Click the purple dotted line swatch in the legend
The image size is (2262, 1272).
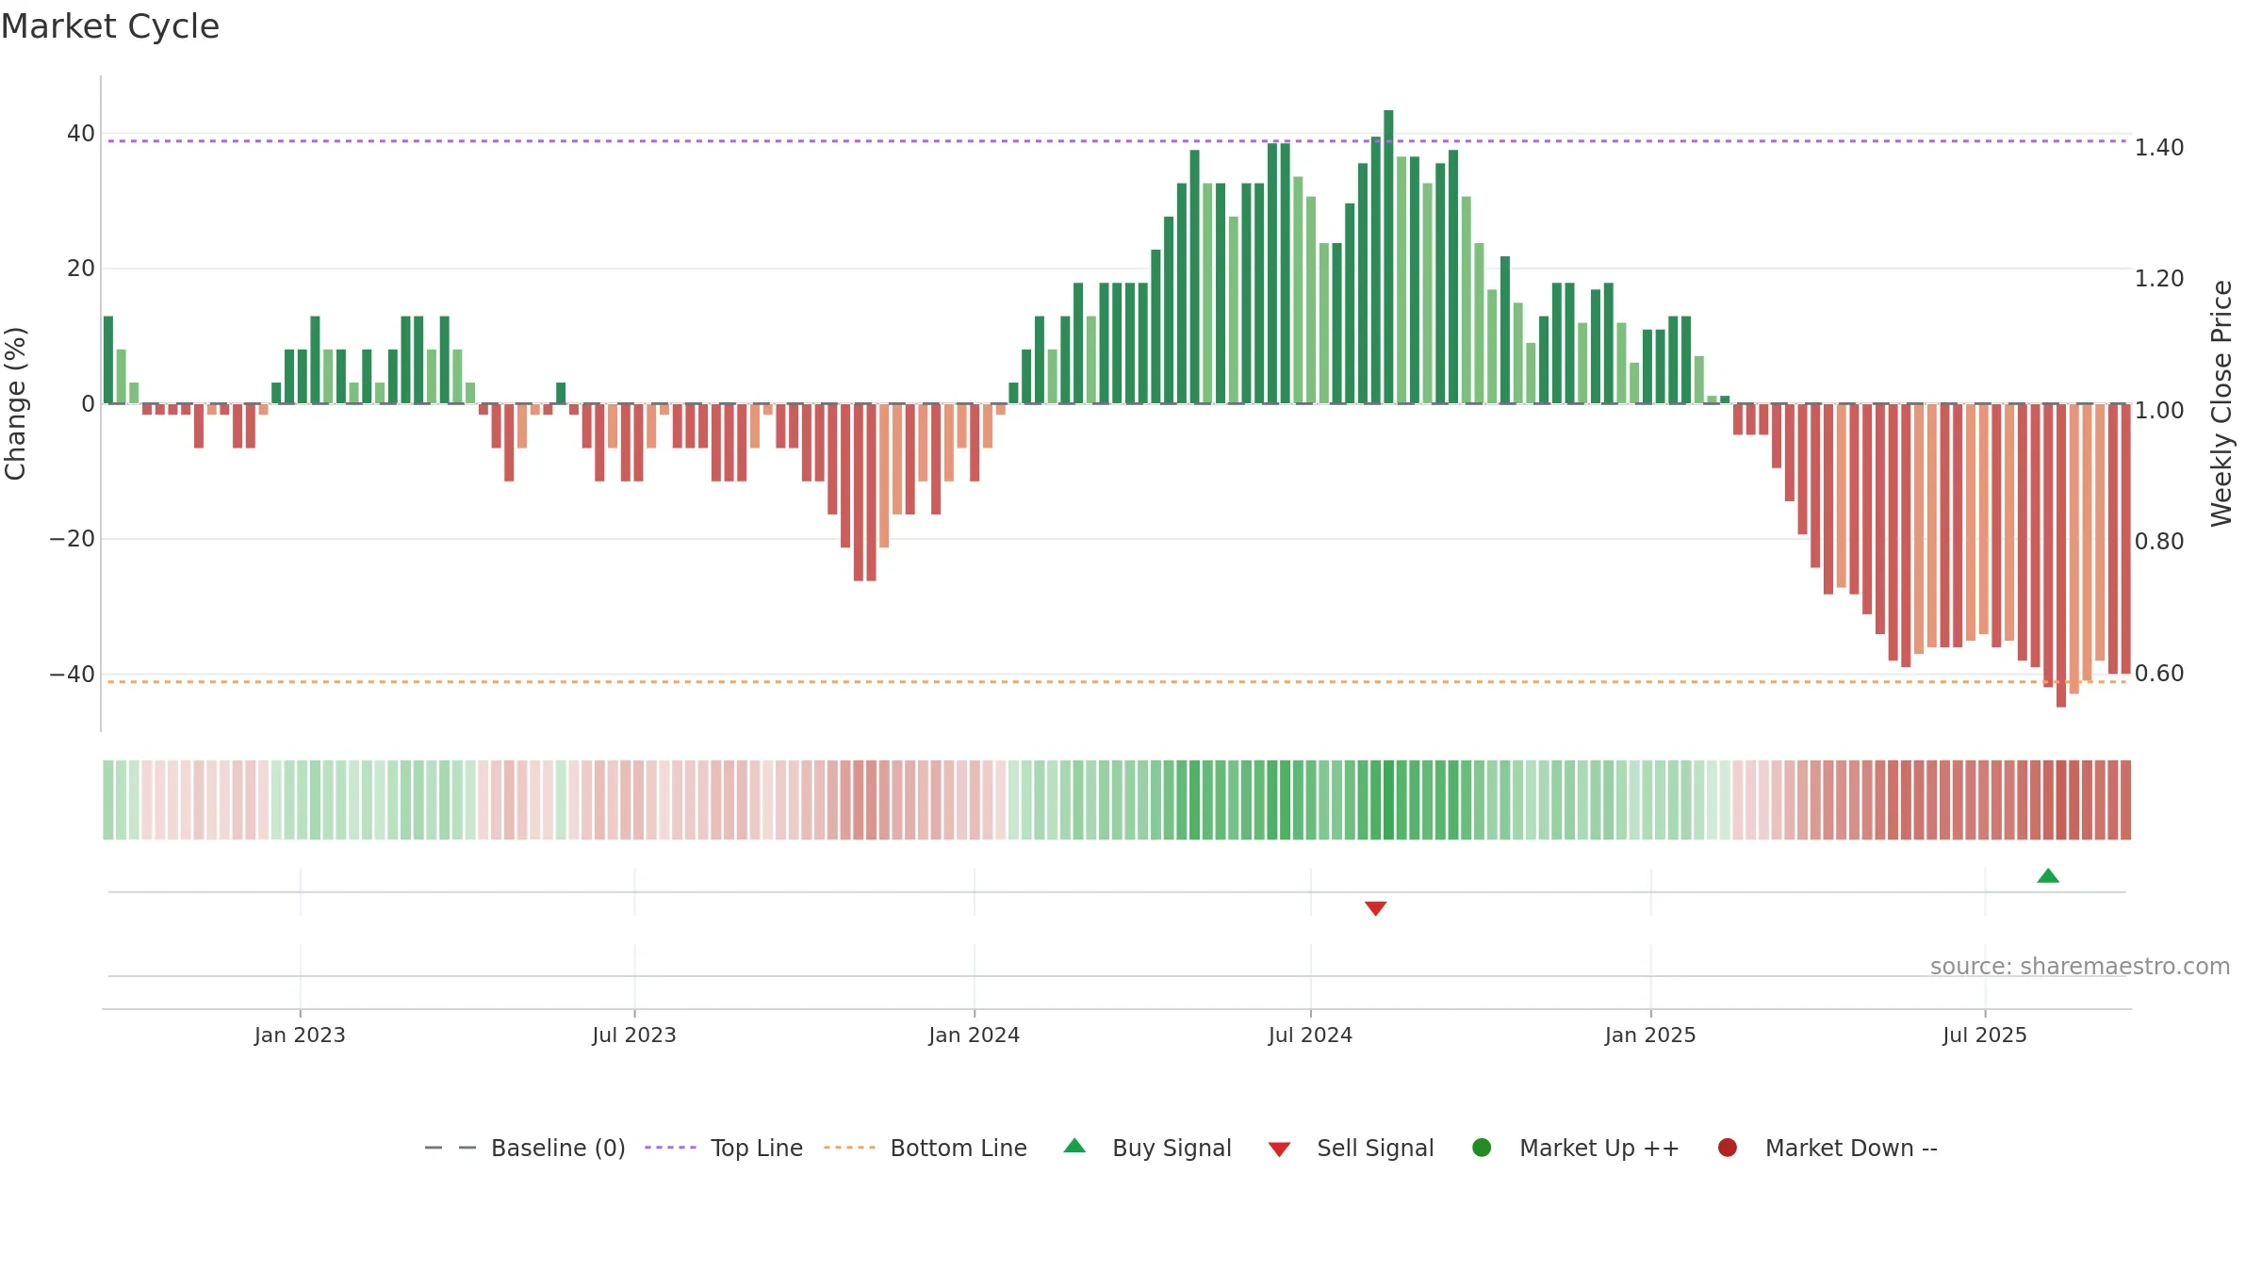(x=670, y=1148)
